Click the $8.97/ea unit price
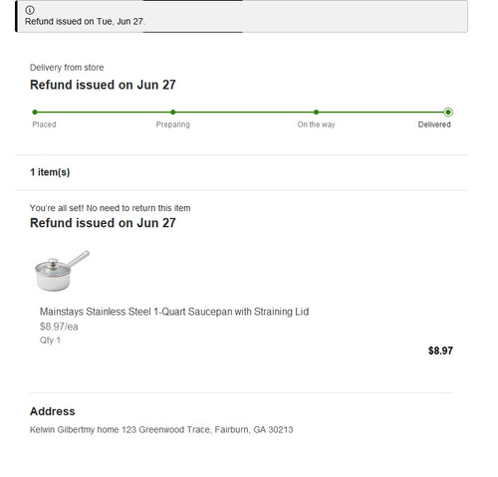Screen dimensions: 498x477 pyautogui.click(x=59, y=327)
